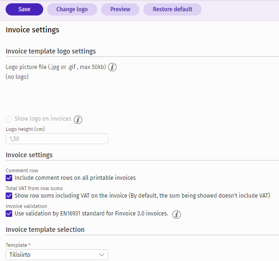Open the Template dropdown showing Tilisiirto
This screenshot has height=261, width=279.
57,254
